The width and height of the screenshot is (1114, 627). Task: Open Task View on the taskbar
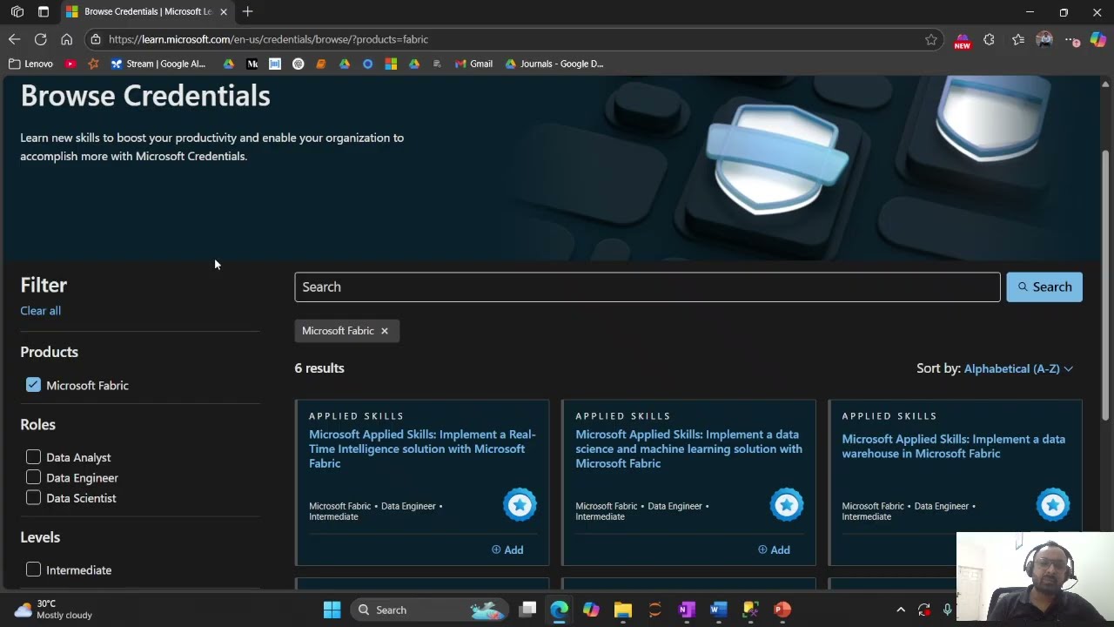coord(527,610)
